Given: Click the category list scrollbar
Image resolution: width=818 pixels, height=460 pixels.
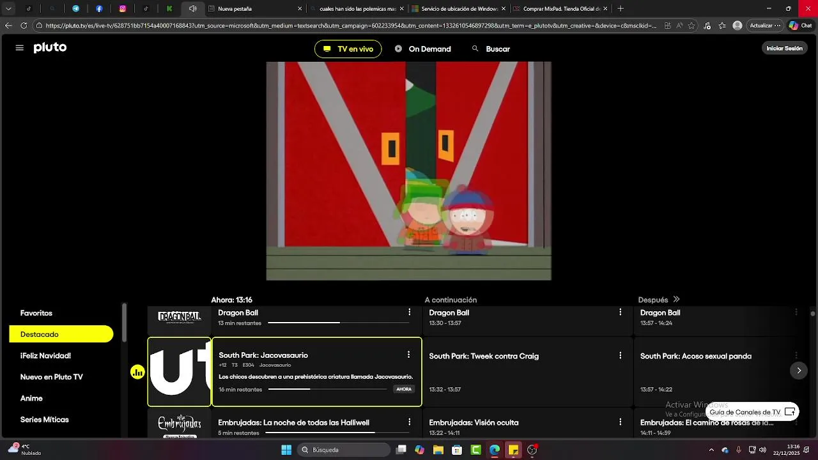Looking at the screenshot, I should click(x=125, y=323).
